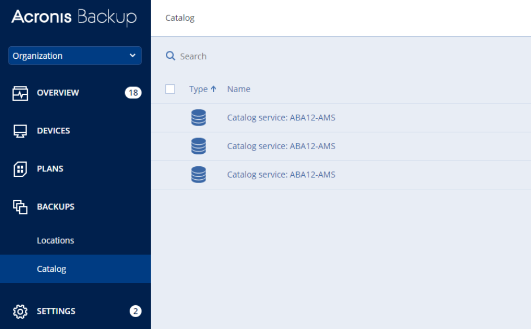
Task: Open the Devices section
Action: tap(54, 131)
